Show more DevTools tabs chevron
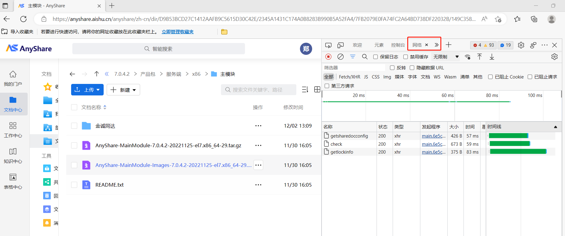 (x=436, y=45)
